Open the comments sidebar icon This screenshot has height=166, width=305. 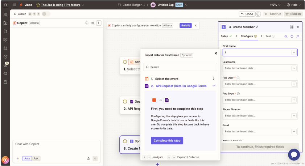[x=5, y=40]
